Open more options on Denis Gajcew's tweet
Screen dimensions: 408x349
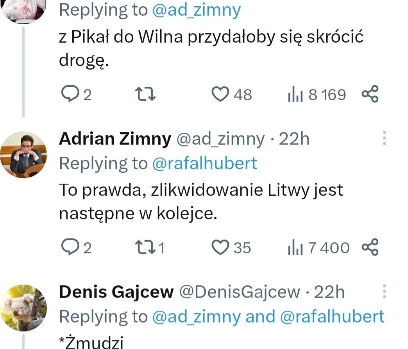[x=384, y=292]
